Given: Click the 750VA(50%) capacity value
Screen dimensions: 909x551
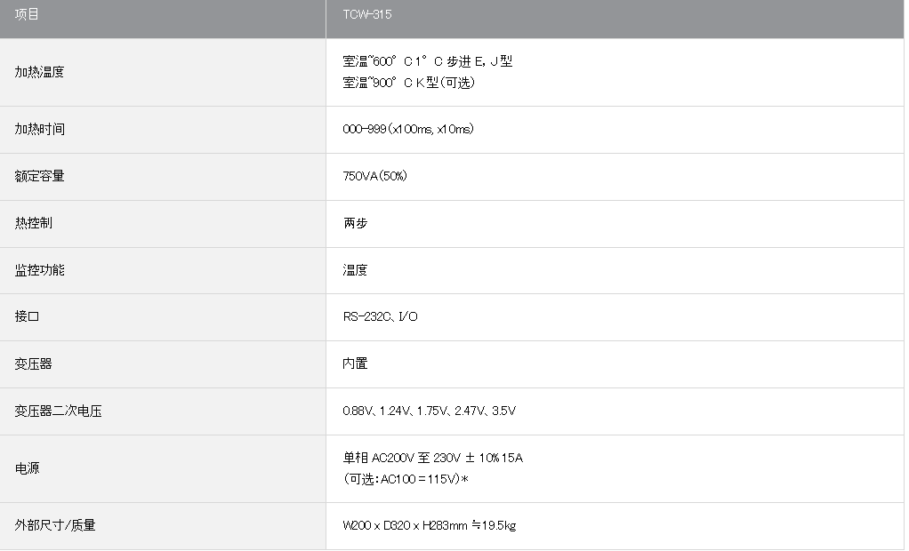Looking at the screenshot, I should tap(374, 176).
